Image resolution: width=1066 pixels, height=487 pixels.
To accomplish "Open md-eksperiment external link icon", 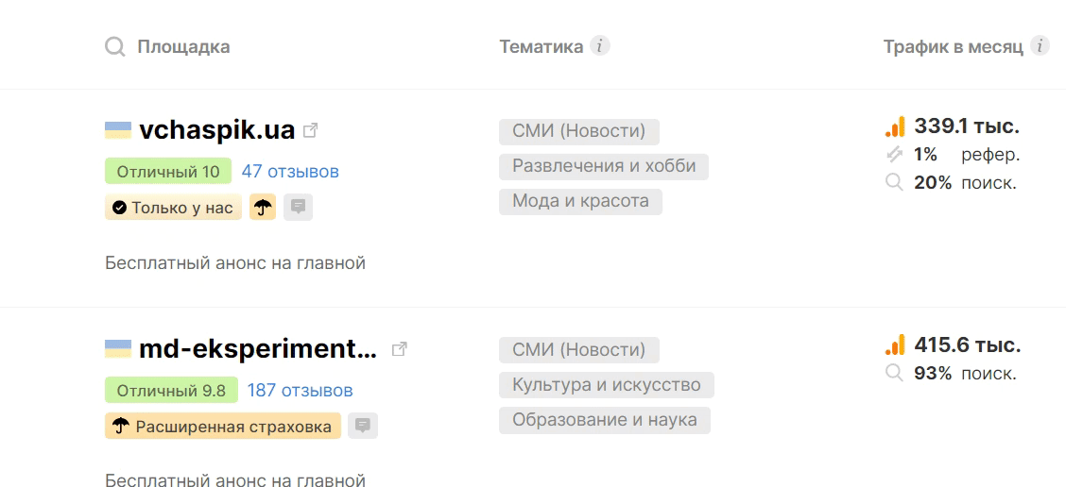I will point(400,349).
